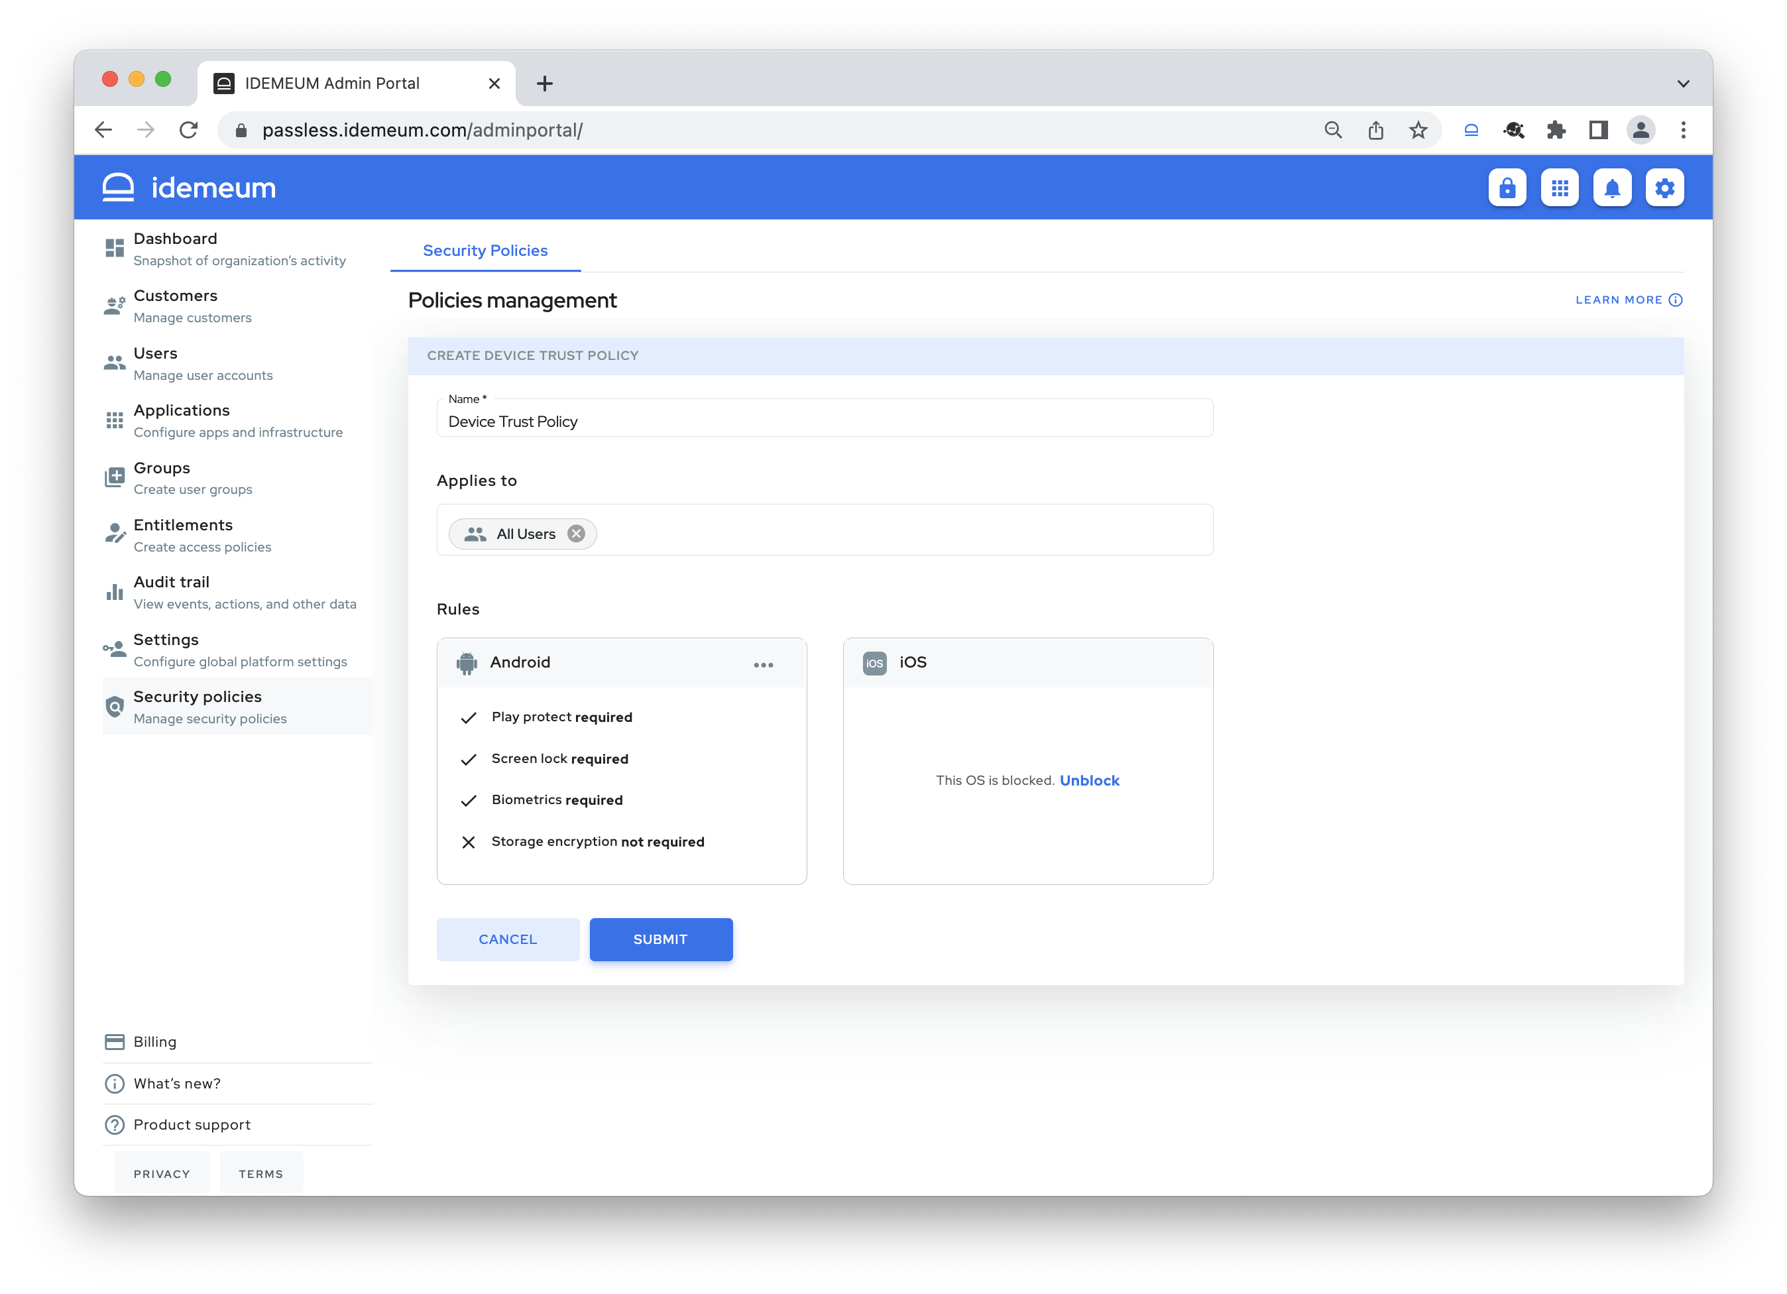Open the browser side panel icon
The image size is (1787, 1294).
click(1598, 130)
